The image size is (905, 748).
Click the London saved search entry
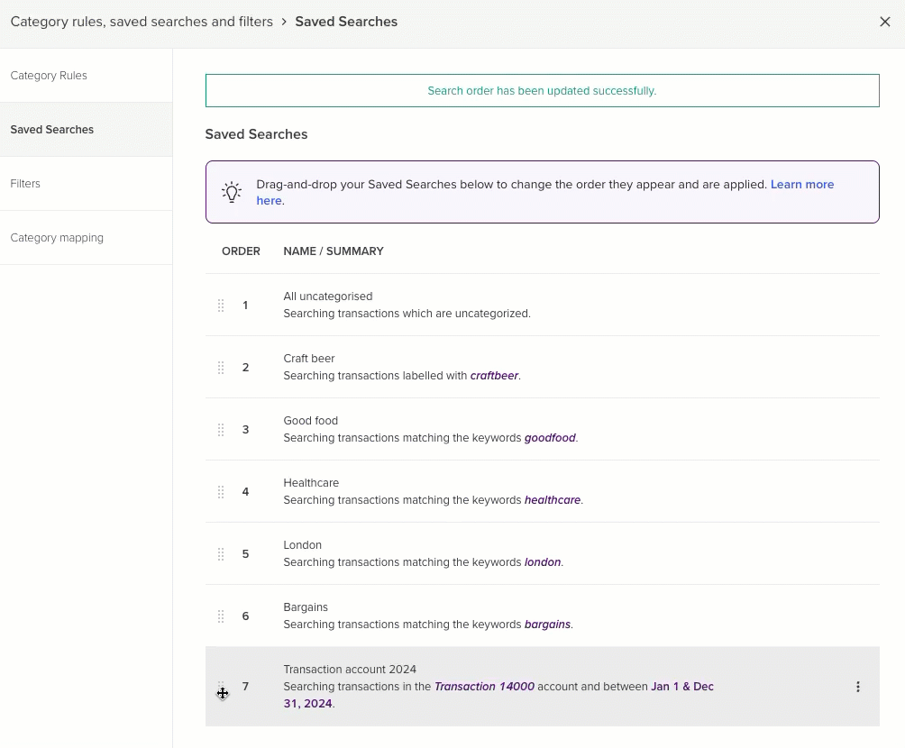tap(302, 545)
